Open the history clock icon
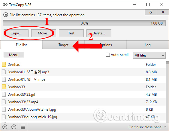 point(14,127)
